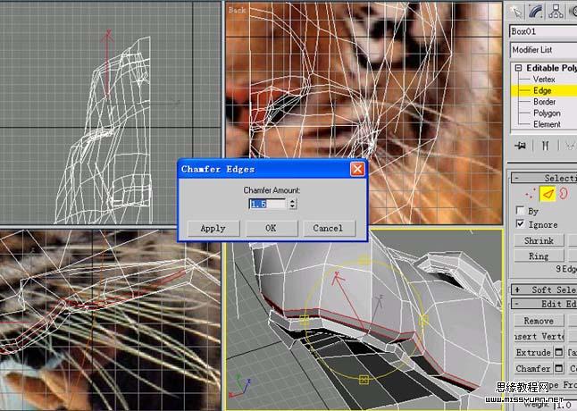Select Edge sub-object selection icon

click(x=548, y=194)
